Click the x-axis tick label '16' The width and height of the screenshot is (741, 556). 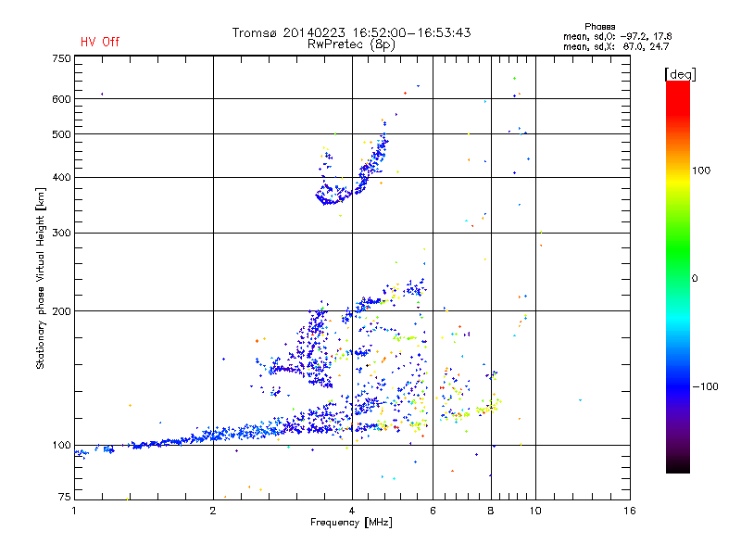point(630,511)
